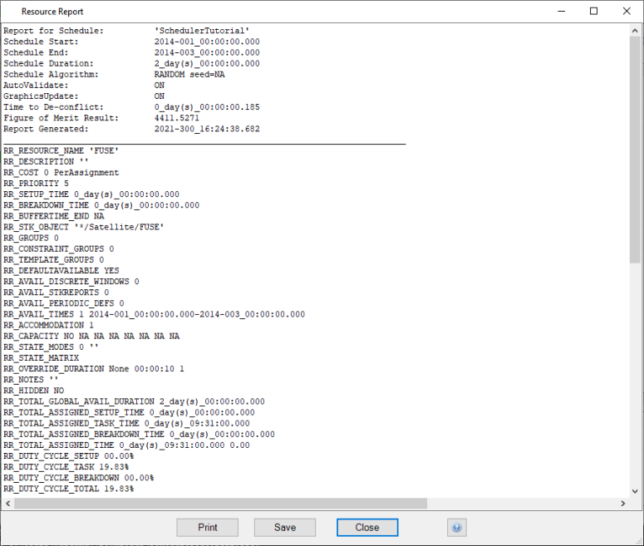This screenshot has height=546, width=644.
Task: Click the empty vertical scrollbar track below thumb
Action: (x=636, y=374)
